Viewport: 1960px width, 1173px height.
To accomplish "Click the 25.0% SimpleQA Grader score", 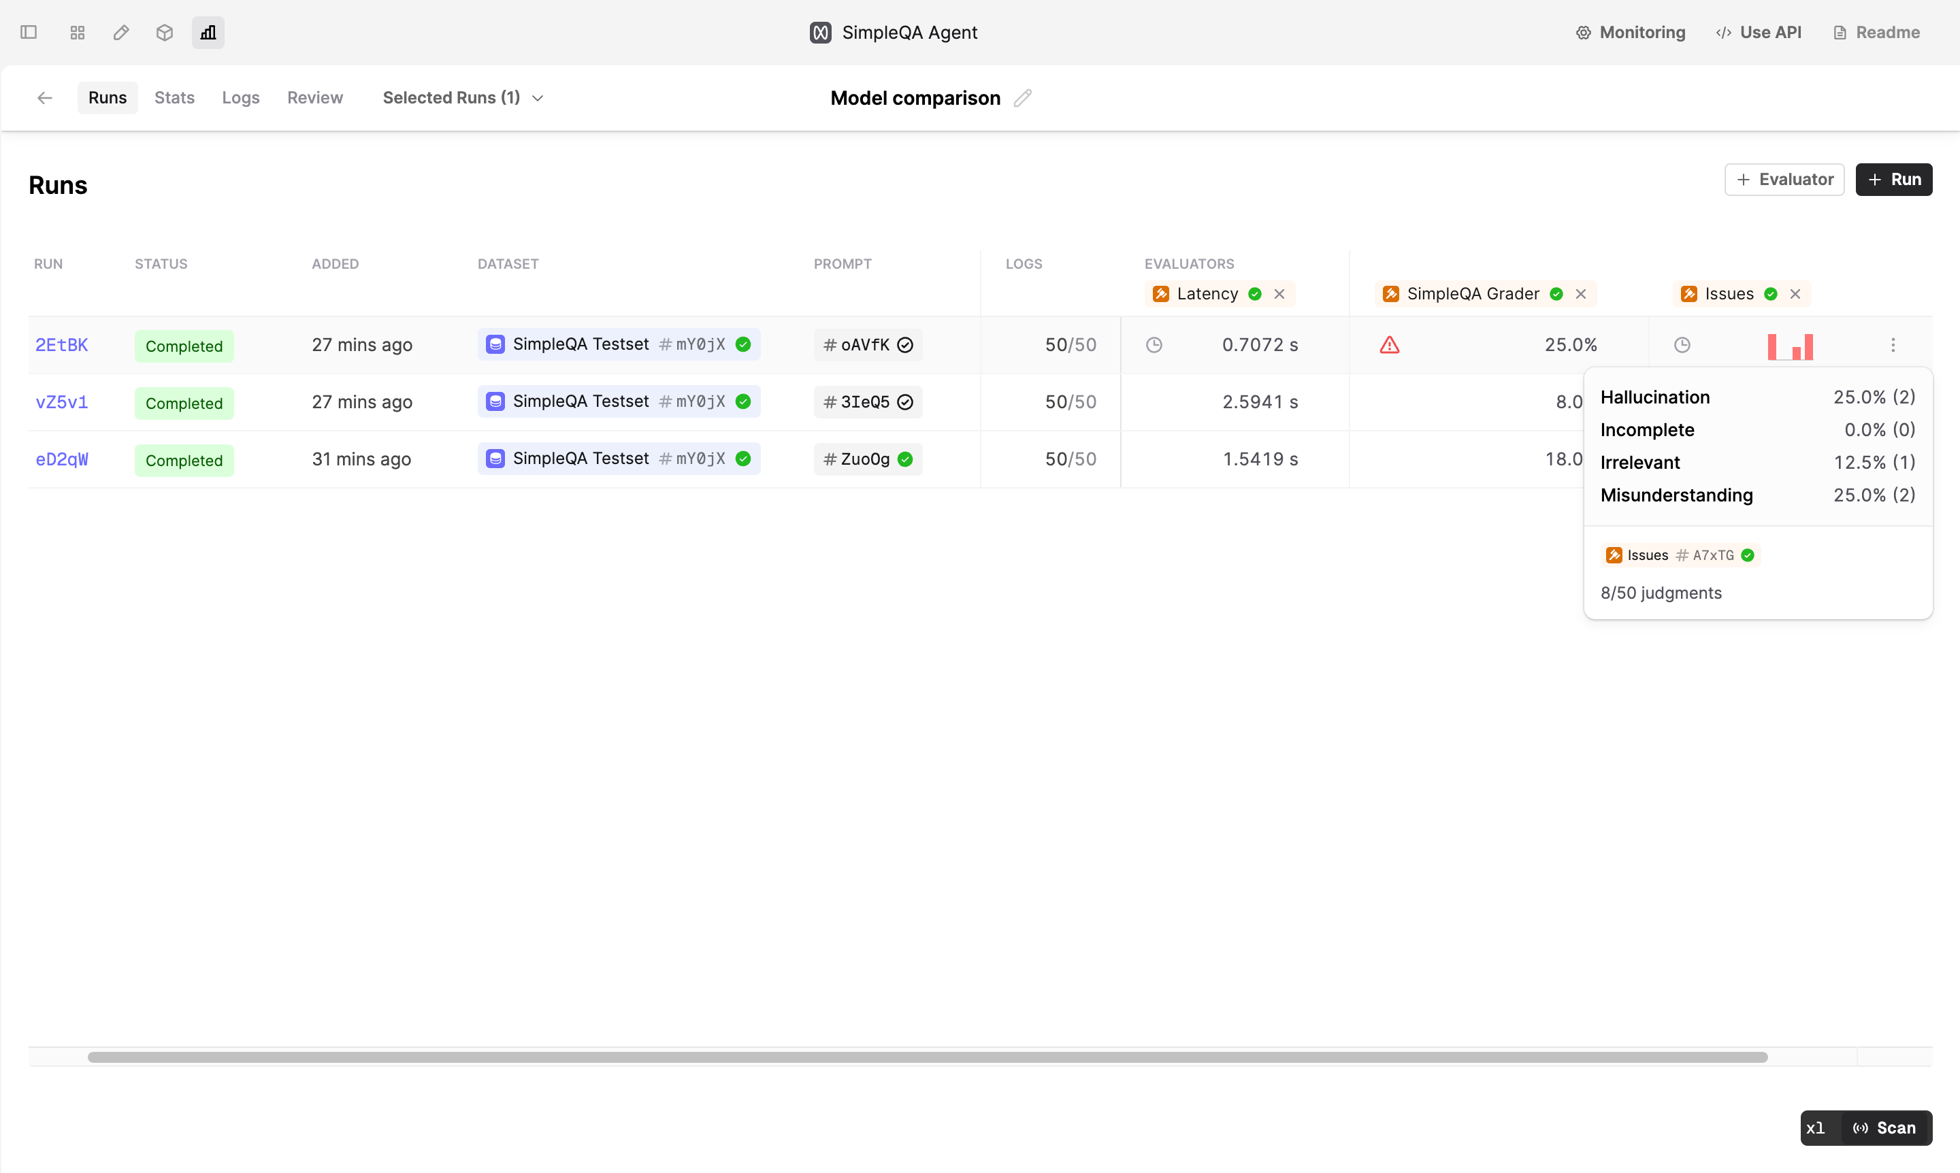I will pyautogui.click(x=1570, y=345).
